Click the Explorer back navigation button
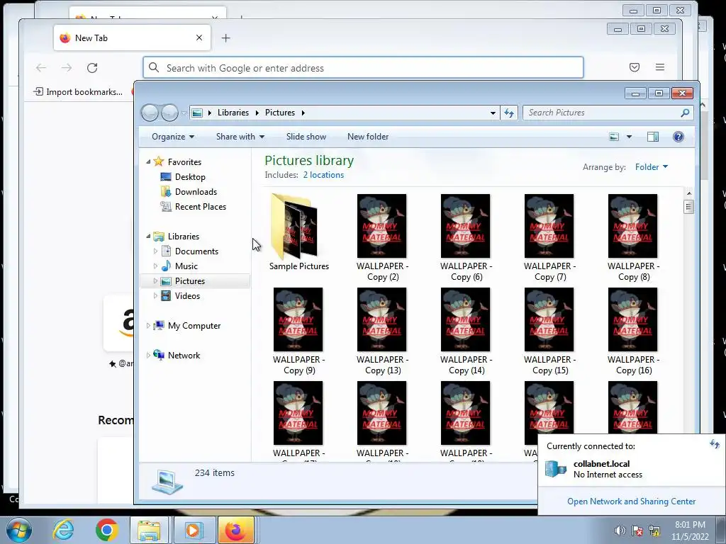This screenshot has height=544, width=726. 150,113
